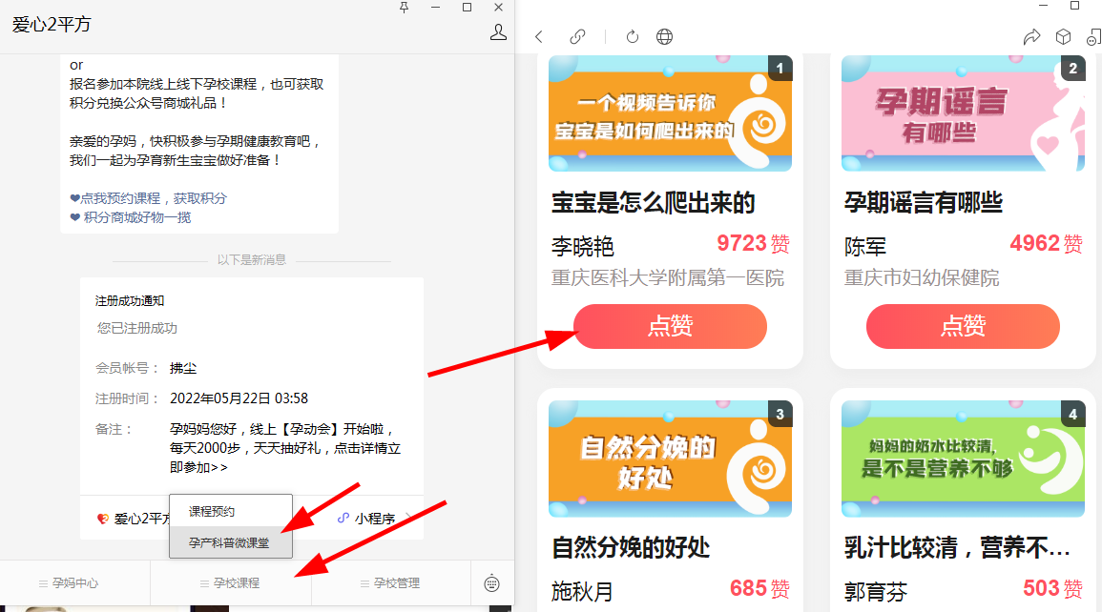
Task: Click the 503 赞 count
Action: click(x=1052, y=588)
